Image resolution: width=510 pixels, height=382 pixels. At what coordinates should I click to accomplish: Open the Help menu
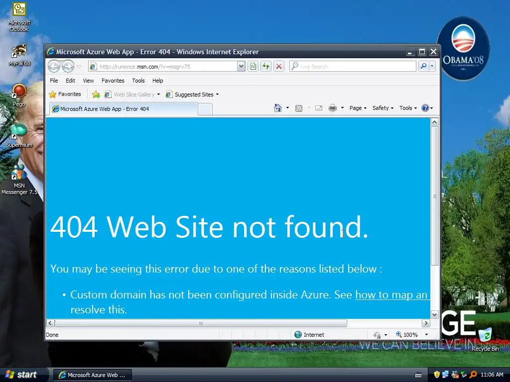158,81
